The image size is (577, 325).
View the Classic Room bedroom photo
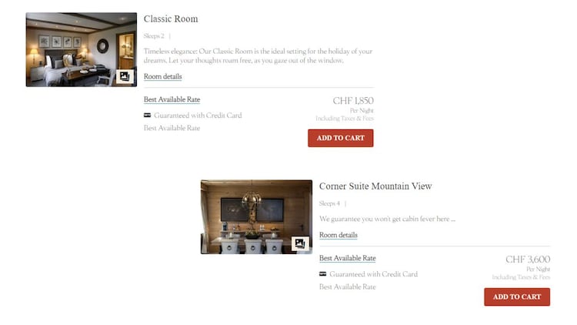tap(82, 50)
